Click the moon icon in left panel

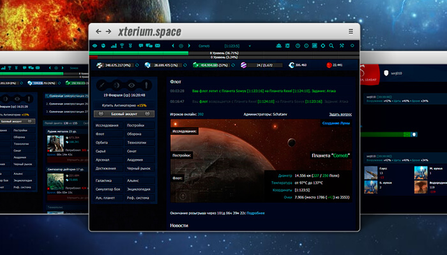point(116,85)
